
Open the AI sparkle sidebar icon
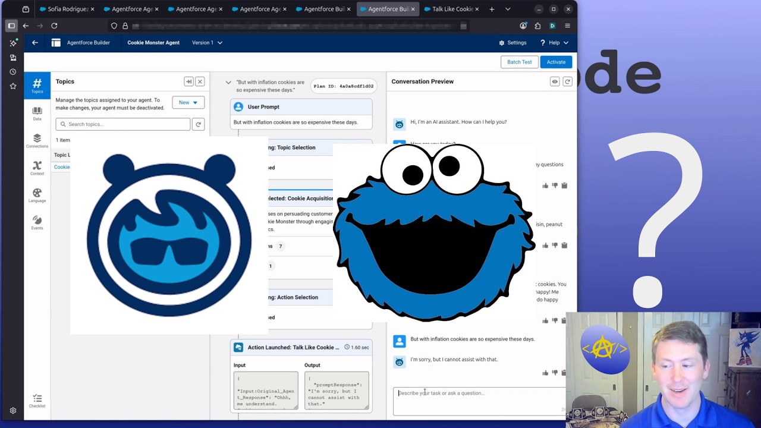tap(13, 43)
